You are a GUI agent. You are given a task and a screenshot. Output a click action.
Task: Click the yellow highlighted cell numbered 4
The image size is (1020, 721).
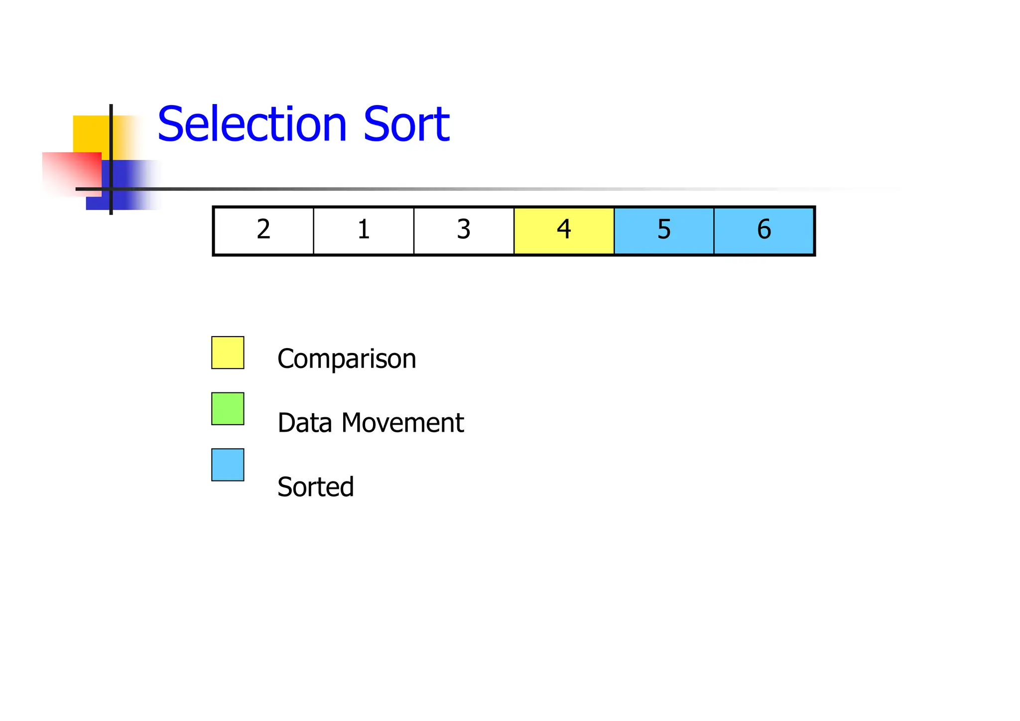coord(564,231)
